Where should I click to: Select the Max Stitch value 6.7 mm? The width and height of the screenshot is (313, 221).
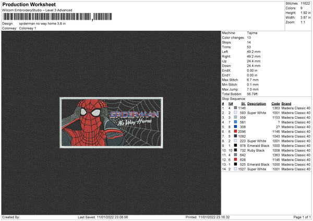click(x=252, y=80)
